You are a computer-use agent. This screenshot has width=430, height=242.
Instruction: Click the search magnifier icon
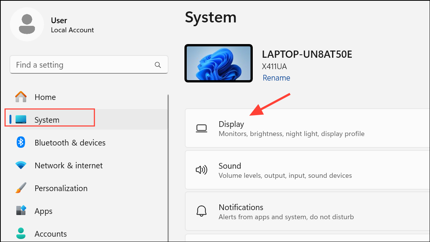point(158,65)
